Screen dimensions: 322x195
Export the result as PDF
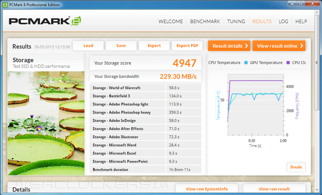(187, 46)
